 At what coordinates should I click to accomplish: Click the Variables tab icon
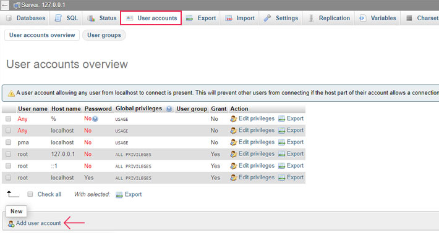pyautogui.click(x=362, y=18)
